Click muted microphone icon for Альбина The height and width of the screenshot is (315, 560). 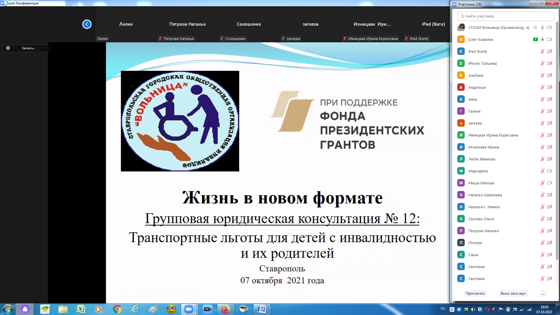pyautogui.click(x=542, y=75)
